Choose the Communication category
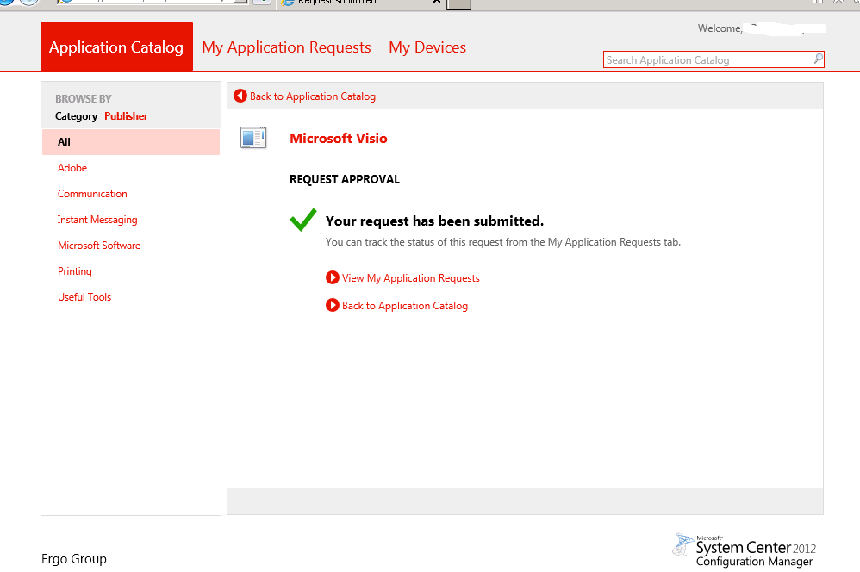Image resolution: width=860 pixels, height=572 pixels. (92, 194)
